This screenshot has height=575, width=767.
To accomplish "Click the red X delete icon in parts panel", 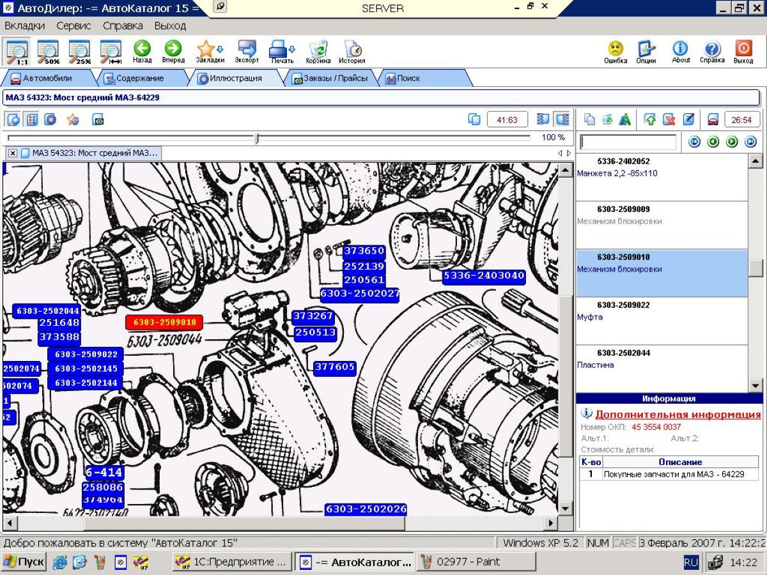I will (669, 119).
